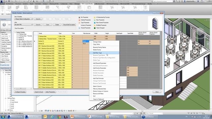Open the T4R Smart MEP ribbon tab

point(125,4)
